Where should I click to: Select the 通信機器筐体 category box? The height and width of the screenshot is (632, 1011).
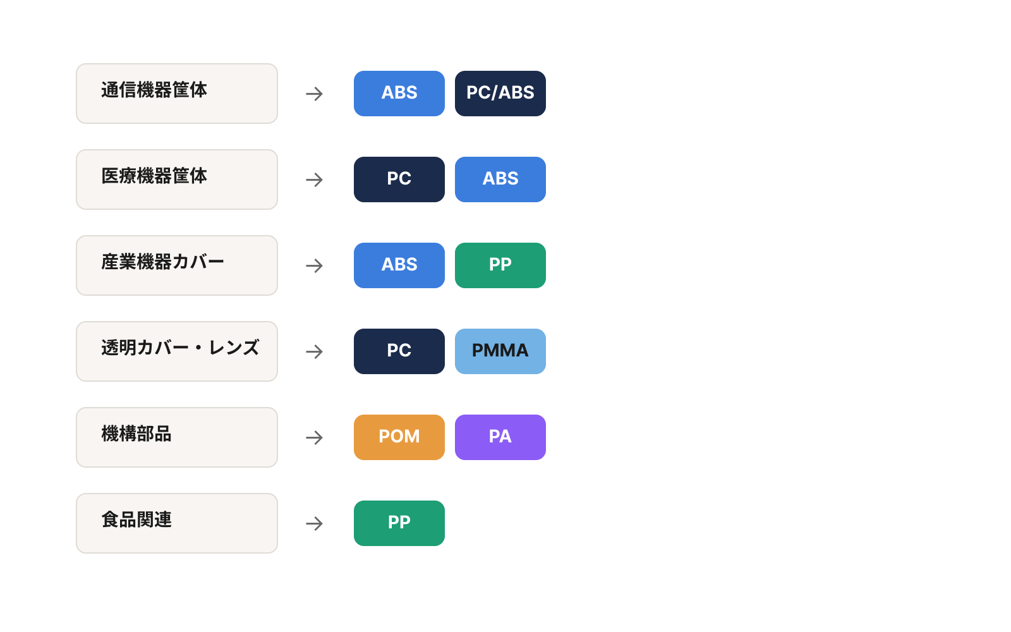[177, 94]
